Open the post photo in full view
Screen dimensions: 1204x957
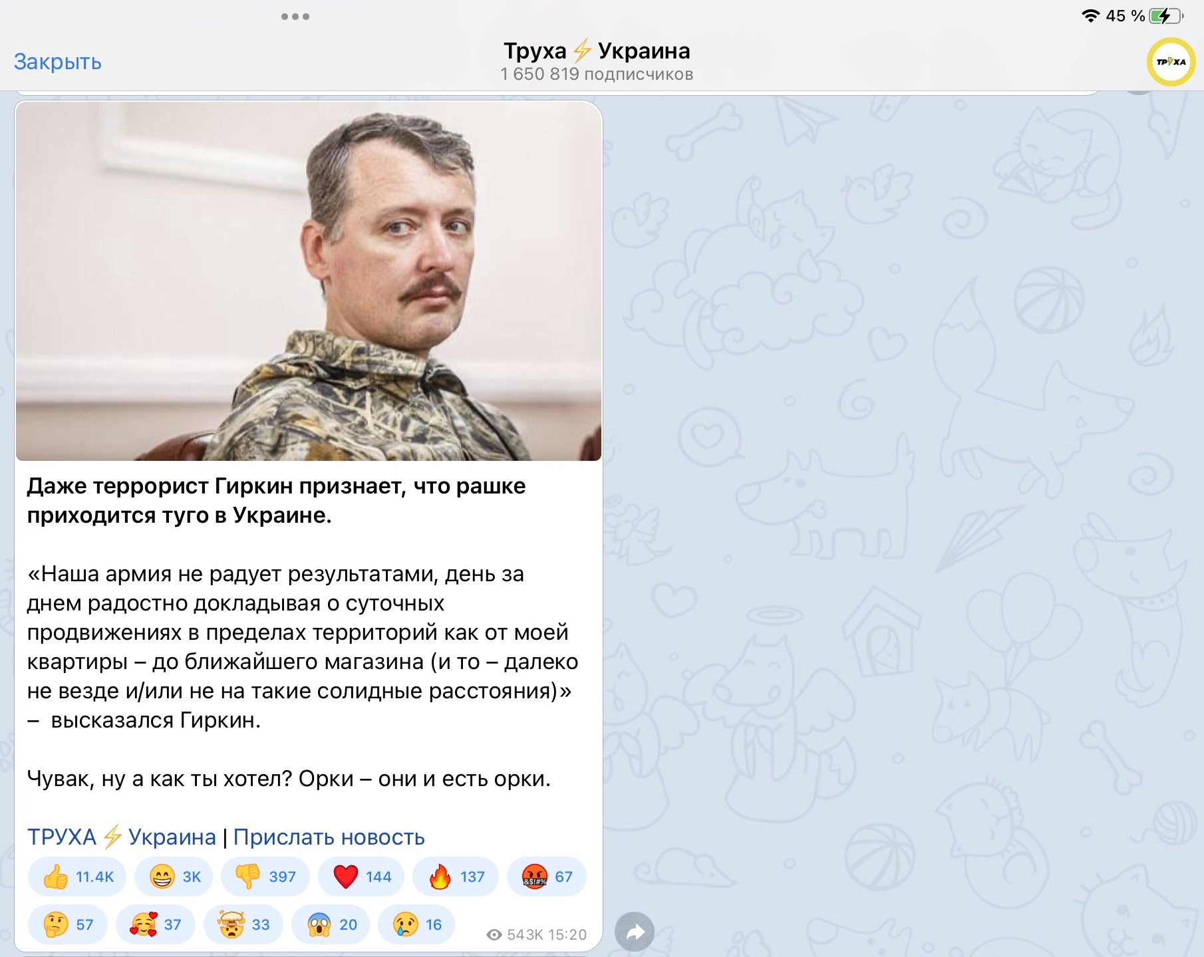coord(308,281)
